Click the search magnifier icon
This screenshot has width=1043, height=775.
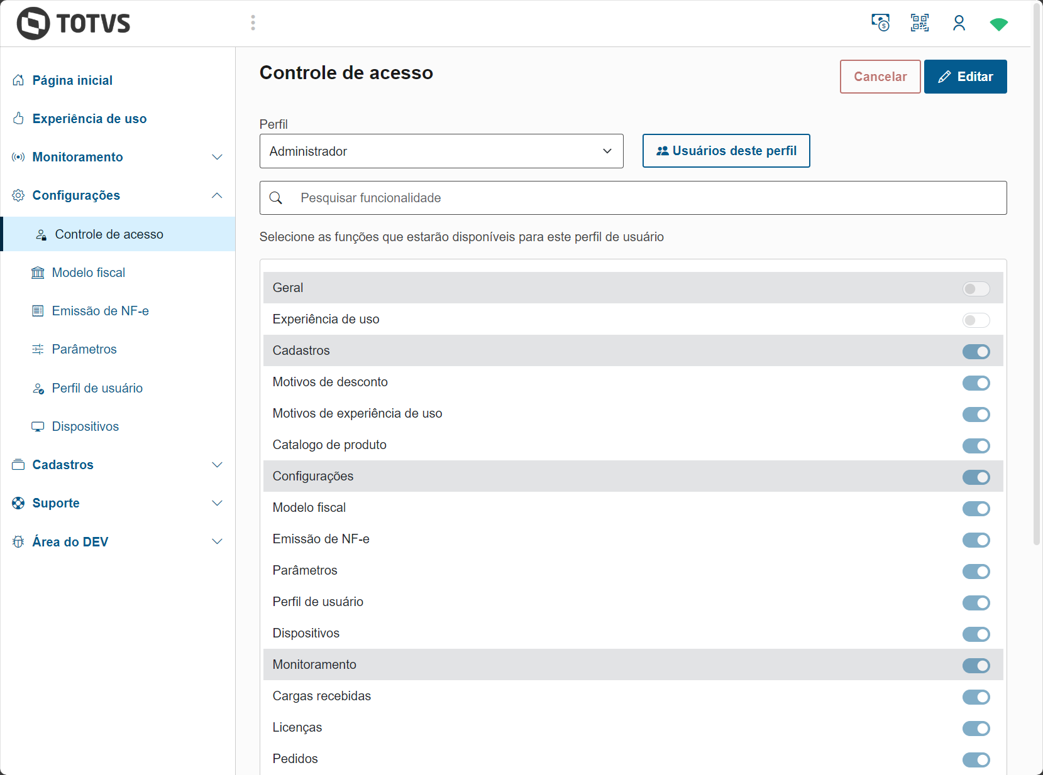pos(276,198)
